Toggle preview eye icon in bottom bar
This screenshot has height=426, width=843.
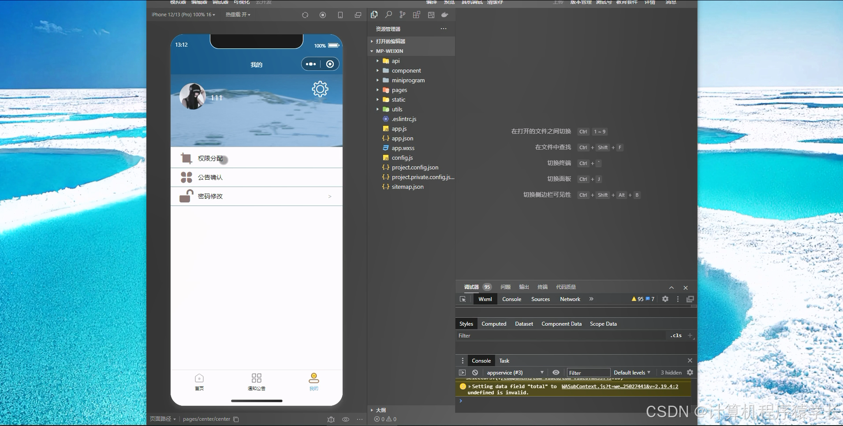point(346,419)
